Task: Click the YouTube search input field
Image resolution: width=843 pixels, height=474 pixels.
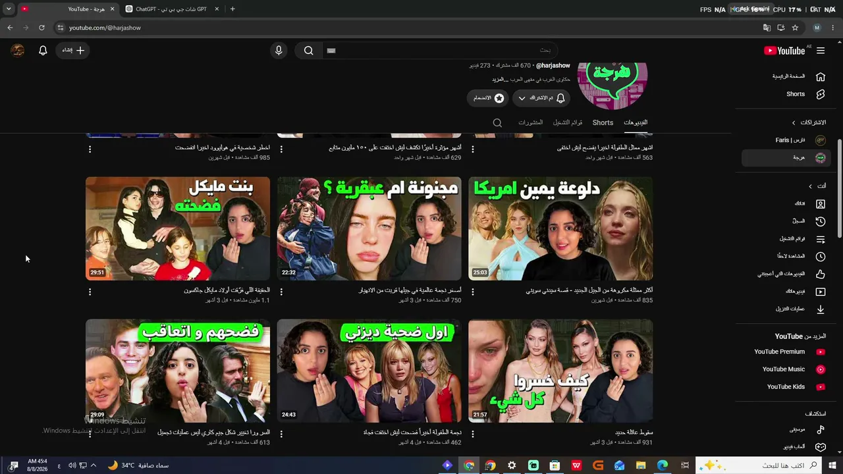Action: point(440,51)
